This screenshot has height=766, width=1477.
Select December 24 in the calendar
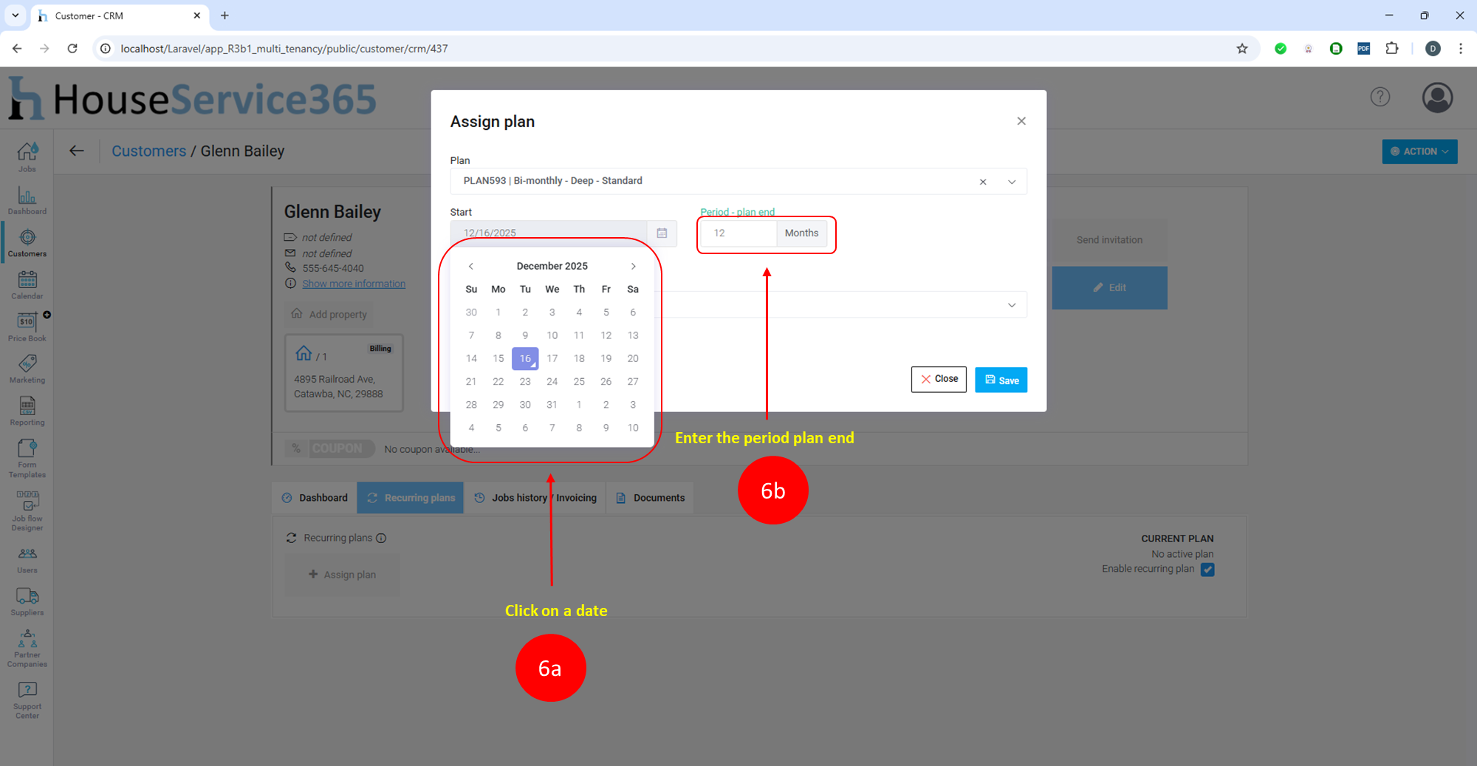tap(552, 382)
